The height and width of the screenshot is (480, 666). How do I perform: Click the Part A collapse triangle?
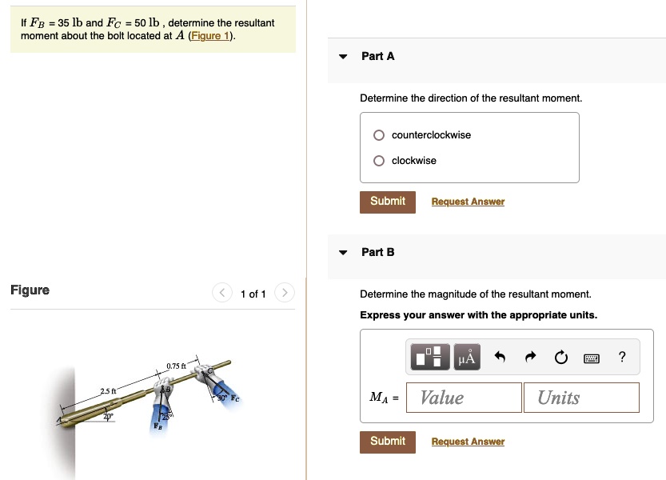point(342,56)
